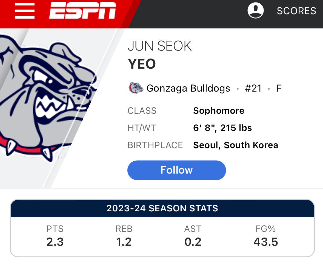The image size is (323, 266).
Task: Open the Gonzaga Bulldogs team link
Action: [x=188, y=88]
